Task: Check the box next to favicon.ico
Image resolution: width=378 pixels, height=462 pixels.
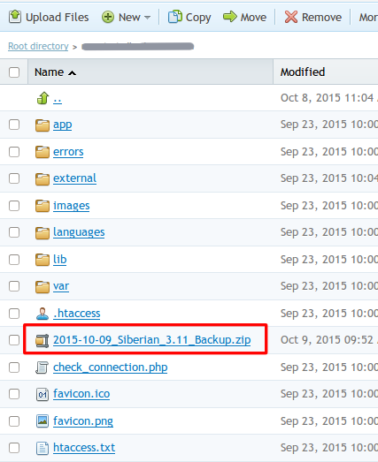Action: [14, 394]
